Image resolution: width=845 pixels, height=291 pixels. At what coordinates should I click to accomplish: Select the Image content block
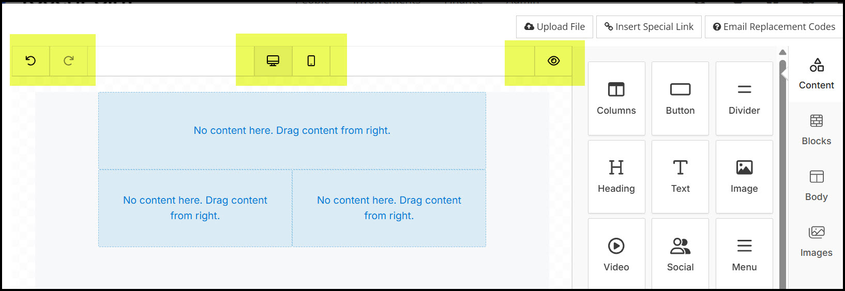744,177
